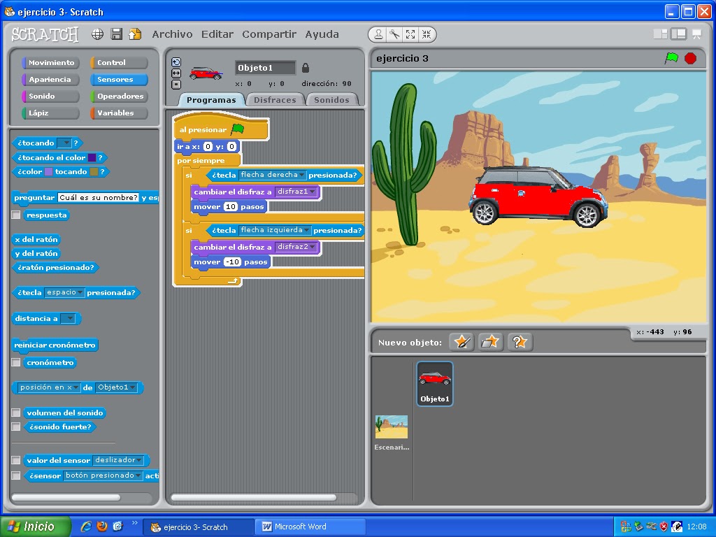Open Internet Explorer from quick launch
Viewport: 716px width, 537px height.
[x=85, y=527]
